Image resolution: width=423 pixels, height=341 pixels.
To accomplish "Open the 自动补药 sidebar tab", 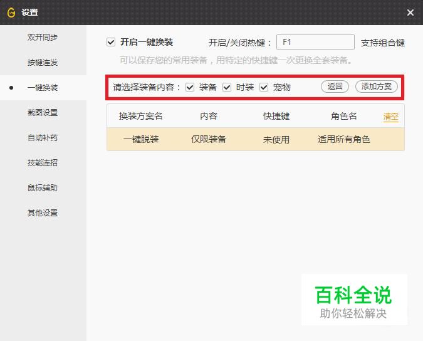I will (x=43, y=137).
